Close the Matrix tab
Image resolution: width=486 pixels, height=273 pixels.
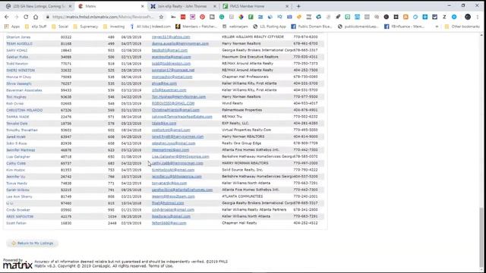coord(142,6)
